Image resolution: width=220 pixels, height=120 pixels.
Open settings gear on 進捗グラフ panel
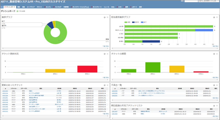point(104,17)
